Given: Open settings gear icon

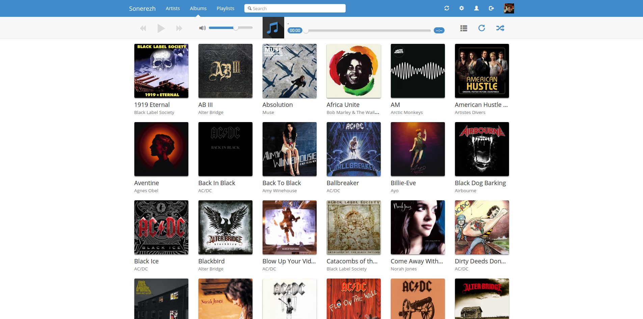Looking at the screenshot, I should 462,8.
